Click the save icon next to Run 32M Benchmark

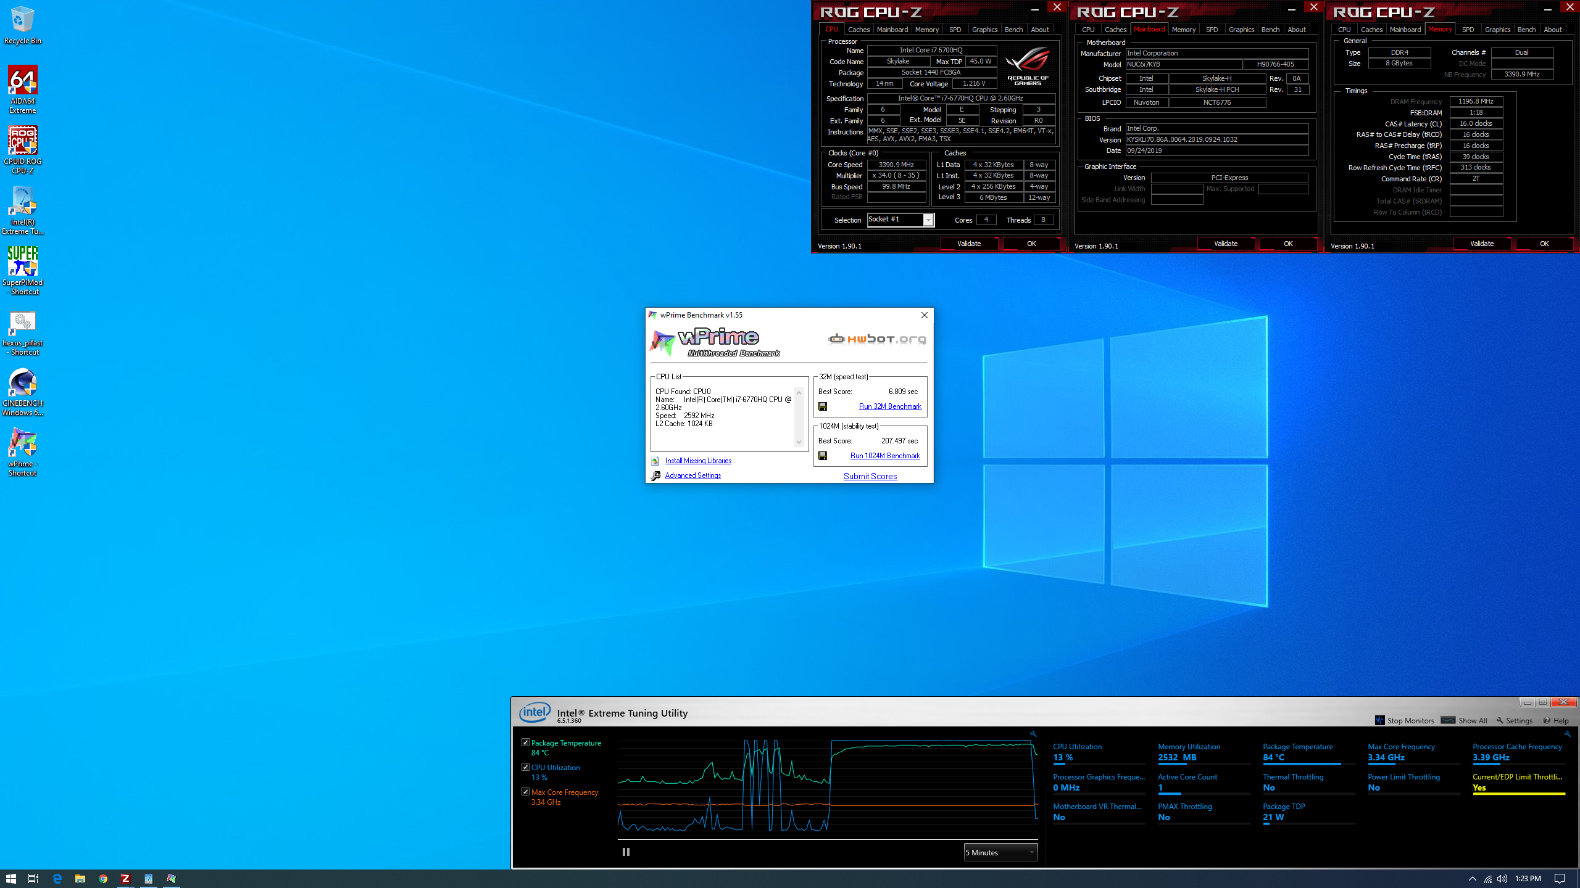[x=823, y=406]
